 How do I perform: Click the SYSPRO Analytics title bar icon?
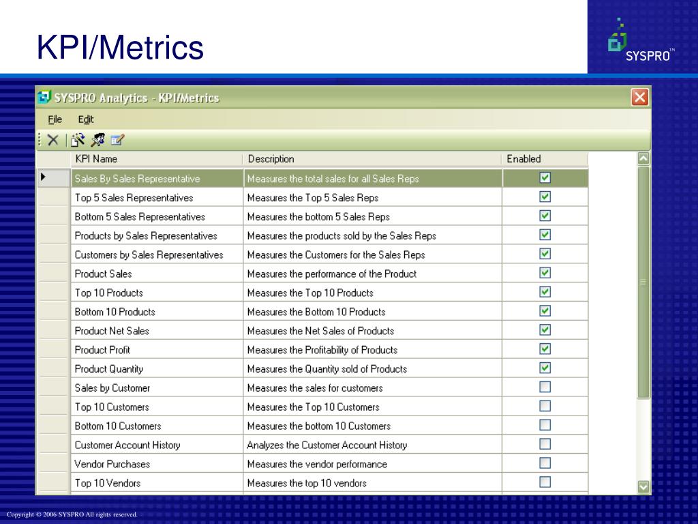(44, 97)
